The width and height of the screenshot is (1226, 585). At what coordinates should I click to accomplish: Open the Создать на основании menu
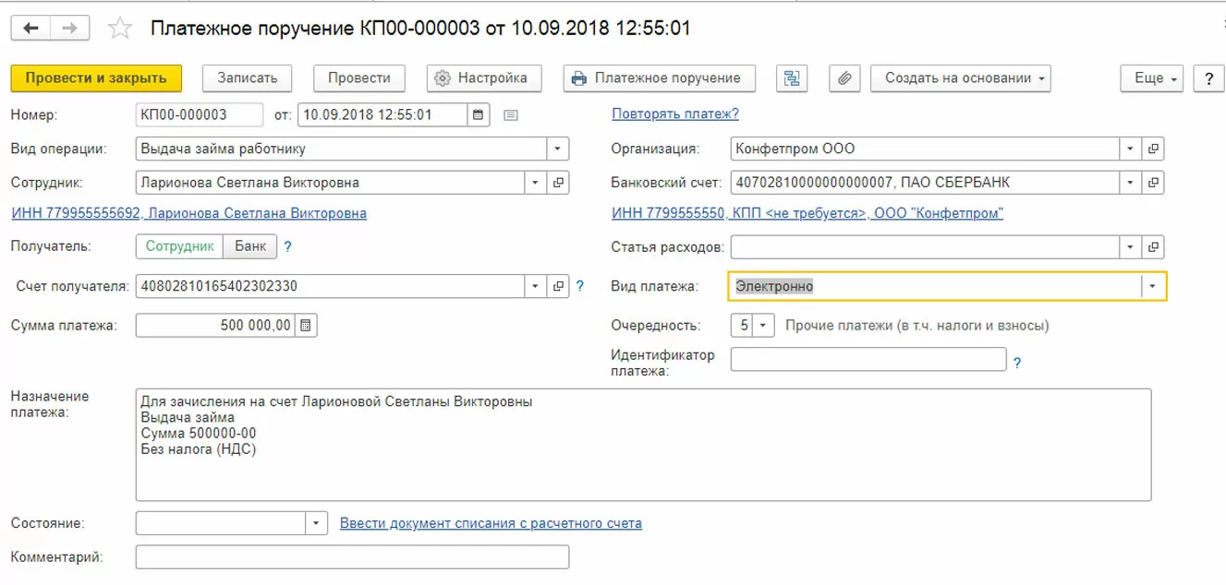(960, 78)
